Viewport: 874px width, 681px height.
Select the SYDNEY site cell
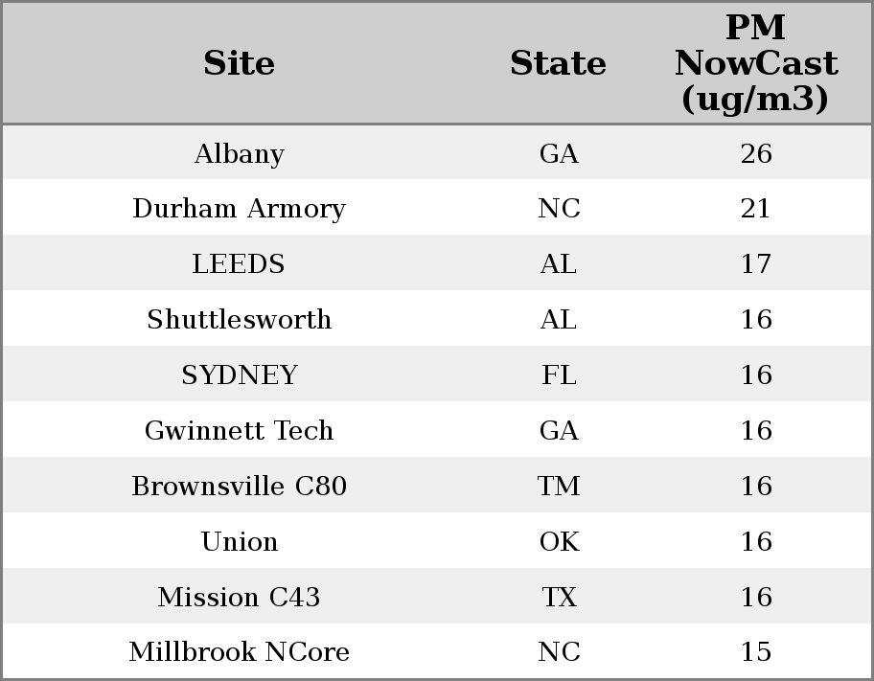point(240,375)
